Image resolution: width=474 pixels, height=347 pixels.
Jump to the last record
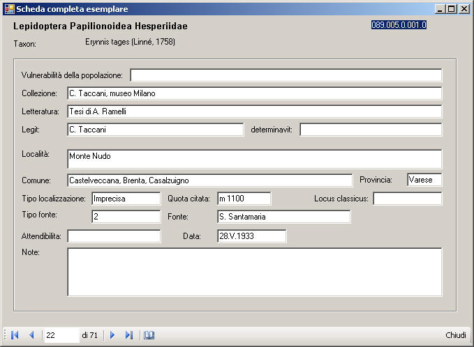click(129, 335)
